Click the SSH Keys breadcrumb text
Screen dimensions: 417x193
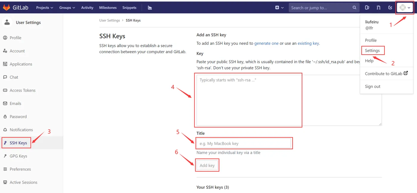(x=133, y=20)
